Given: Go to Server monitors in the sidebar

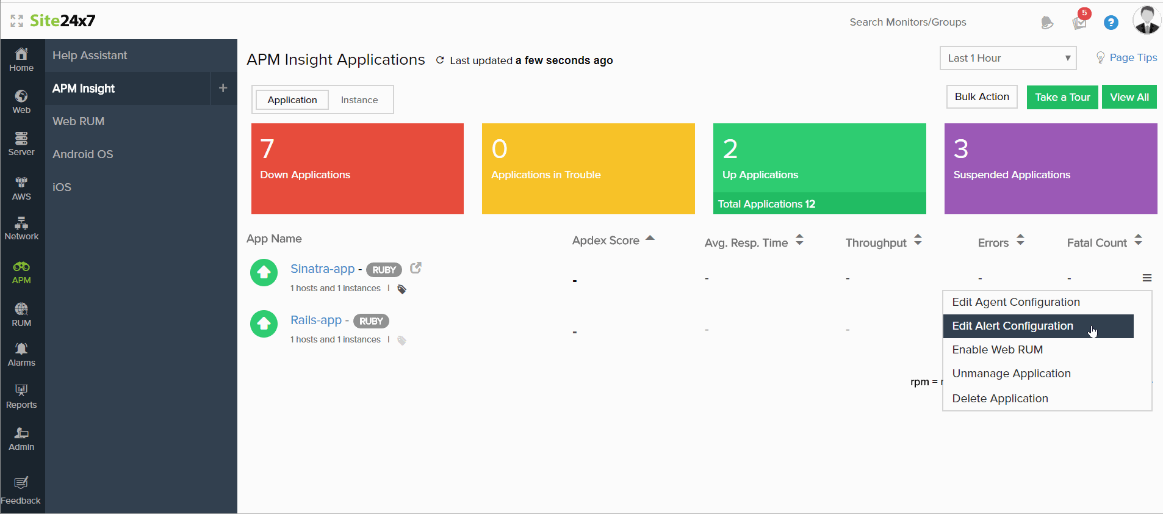Looking at the screenshot, I should (x=21, y=144).
